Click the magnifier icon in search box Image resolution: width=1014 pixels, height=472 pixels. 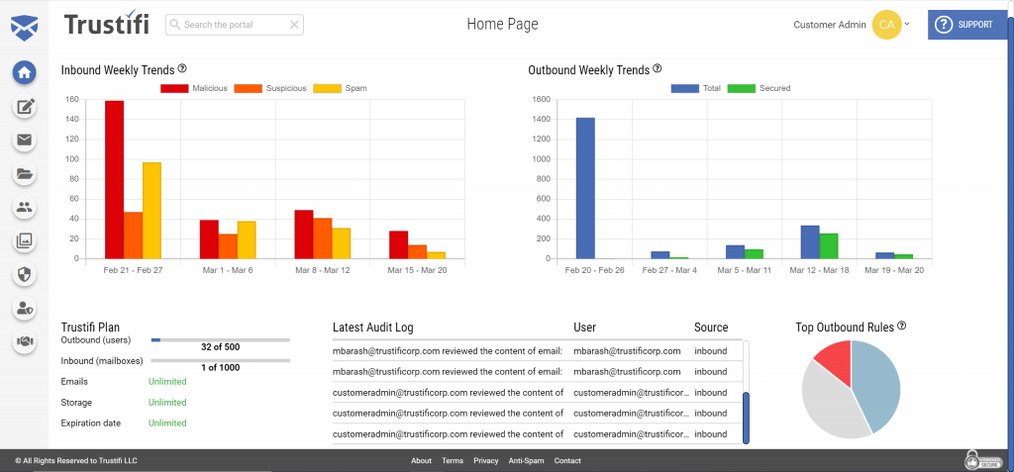[x=174, y=25]
